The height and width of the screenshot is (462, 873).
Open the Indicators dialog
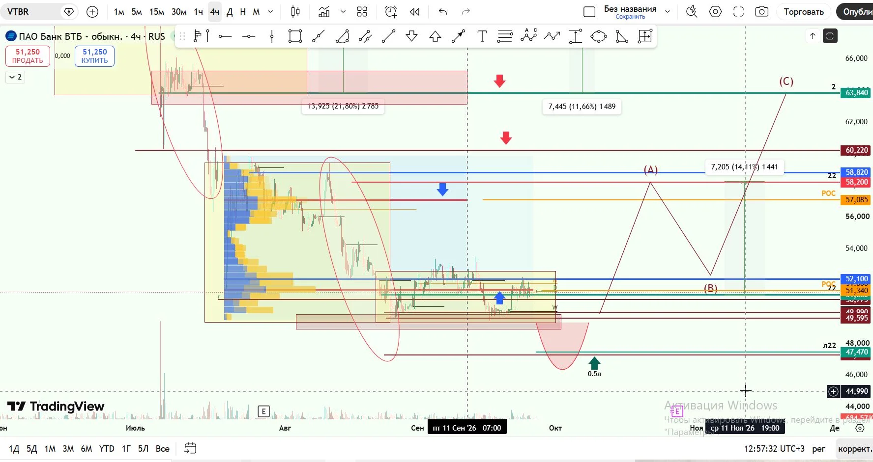[x=324, y=12]
